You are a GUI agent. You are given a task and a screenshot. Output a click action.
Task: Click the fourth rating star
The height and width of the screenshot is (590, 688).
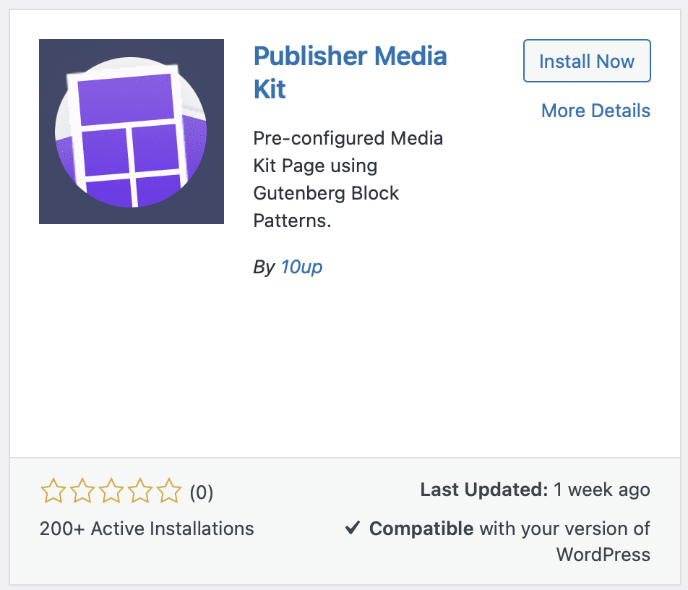pyautogui.click(x=139, y=492)
